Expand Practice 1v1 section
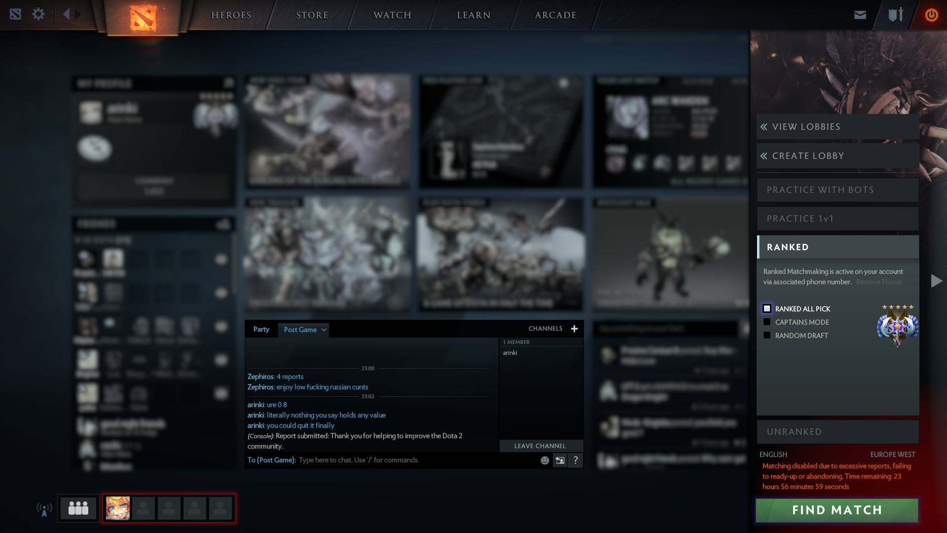The width and height of the screenshot is (947, 533). click(838, 219)
